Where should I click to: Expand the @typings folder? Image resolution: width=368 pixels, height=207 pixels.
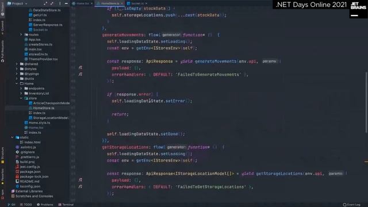[x=17, y=74]
